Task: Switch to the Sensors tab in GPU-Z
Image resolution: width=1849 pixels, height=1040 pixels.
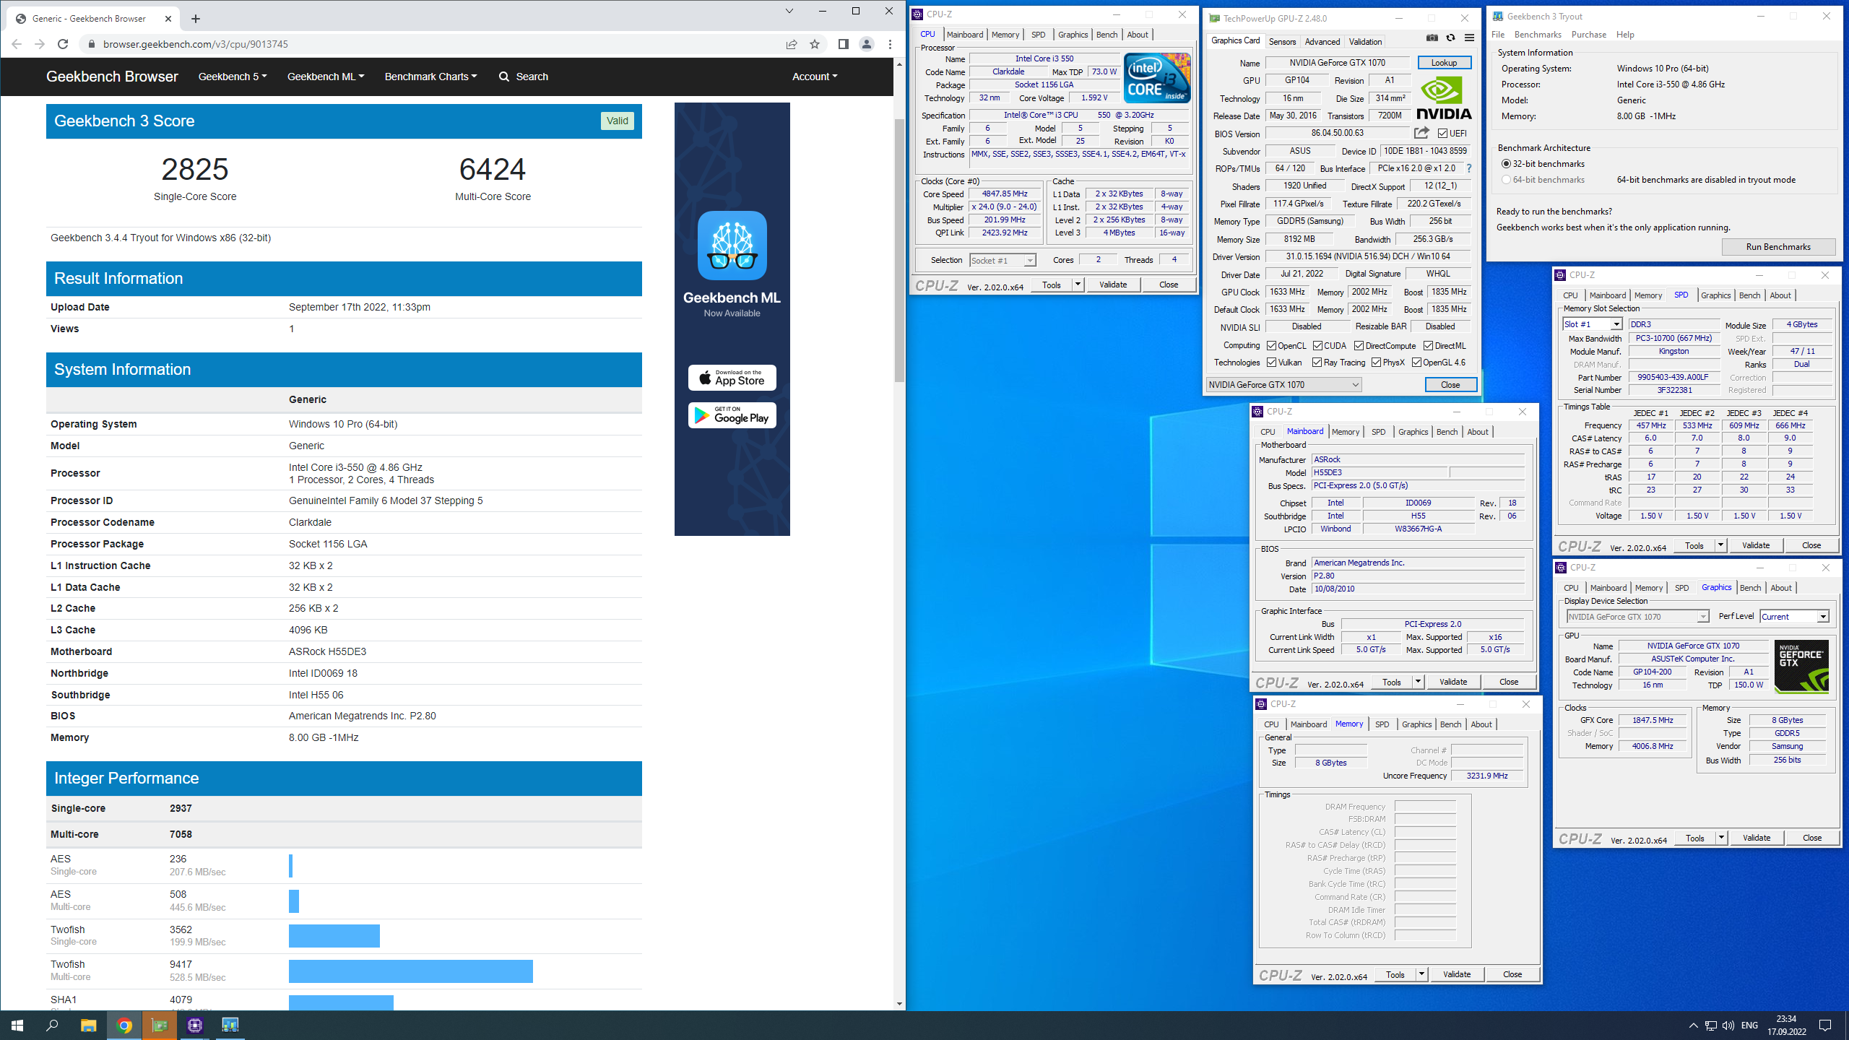Action: (1282, 42)
